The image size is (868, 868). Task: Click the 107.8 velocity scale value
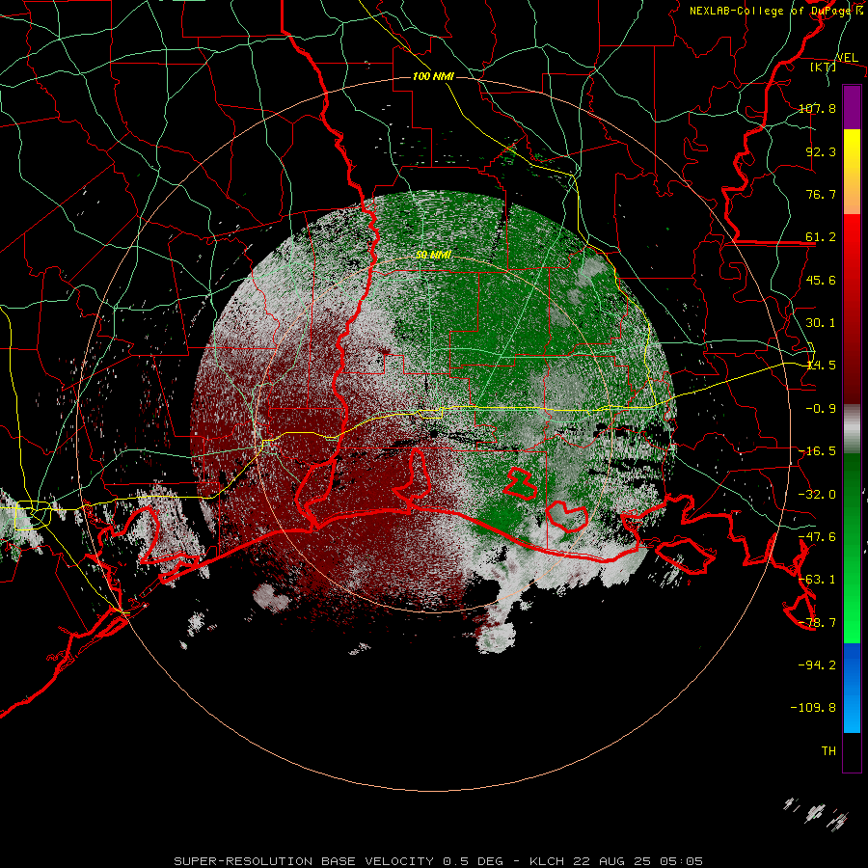click(x=817, y=108)
